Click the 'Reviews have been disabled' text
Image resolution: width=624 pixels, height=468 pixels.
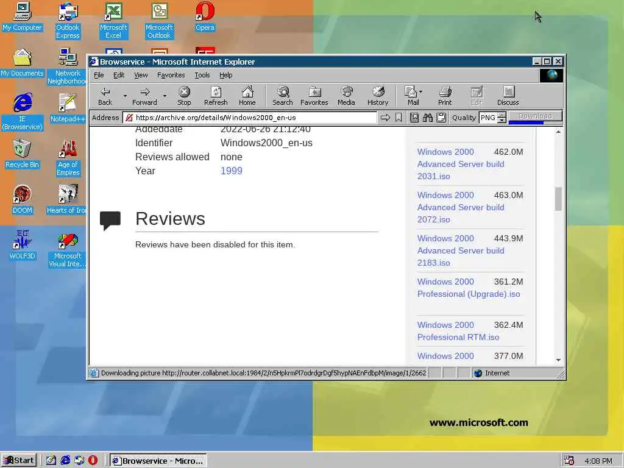[215, 245]
